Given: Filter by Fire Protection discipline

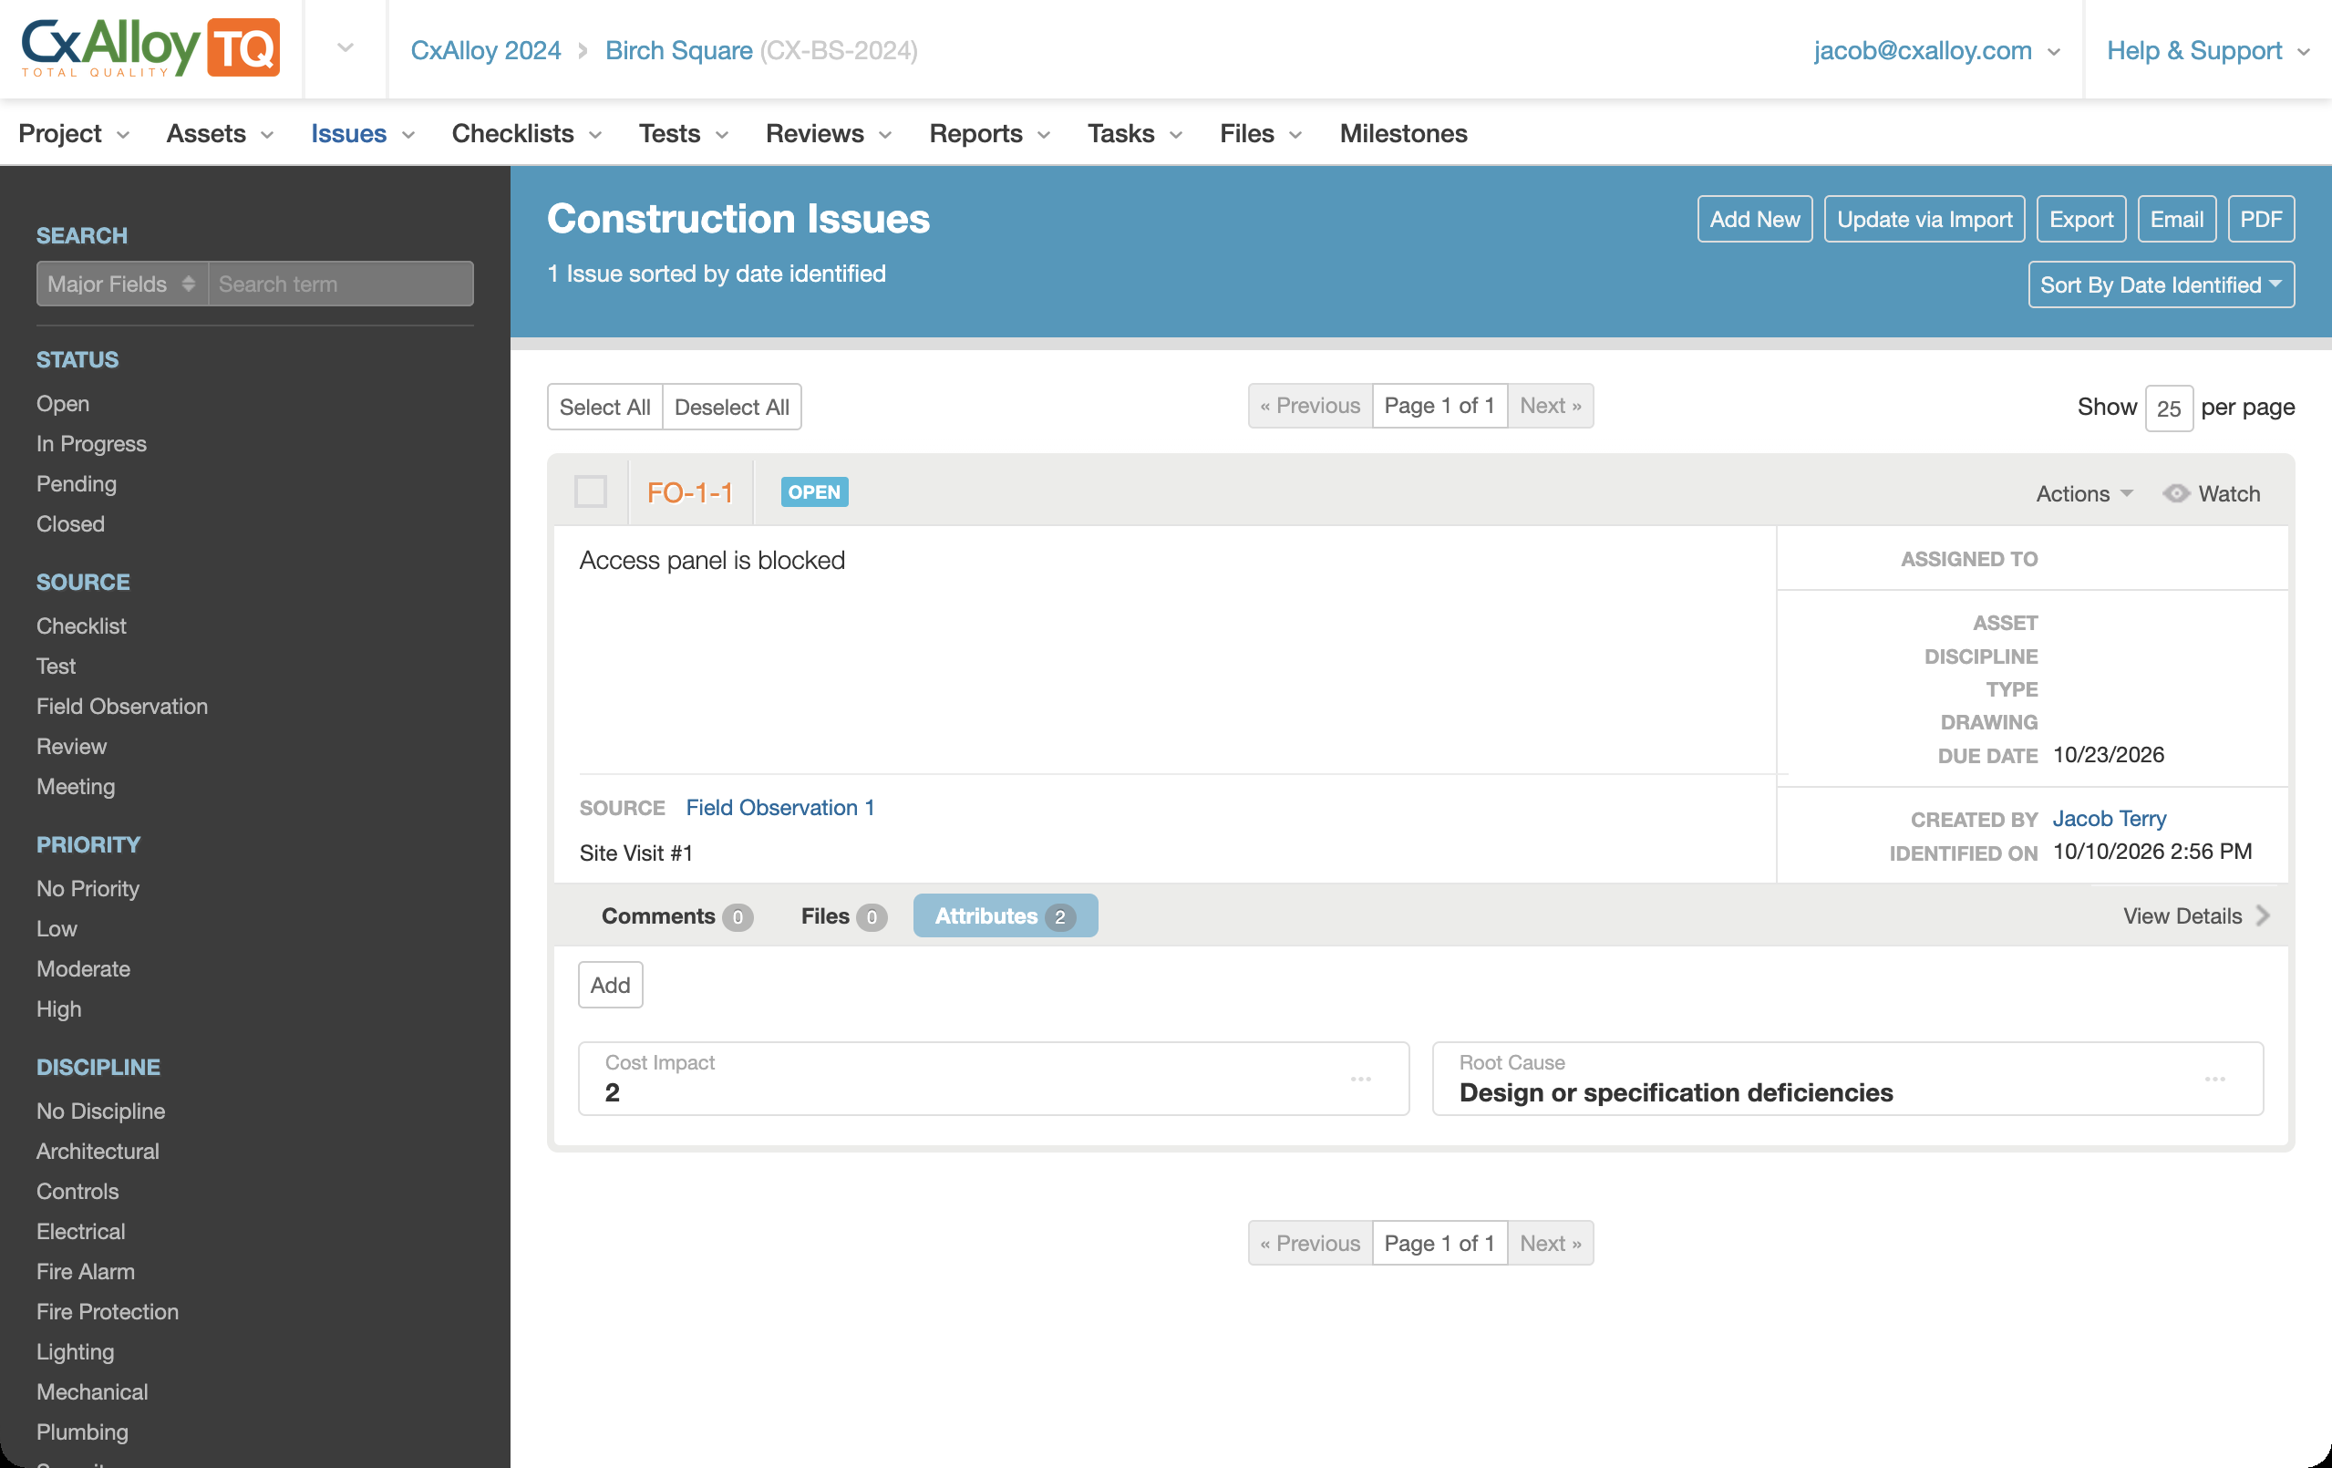Looking at the screenshot, I should [x=108, y=1312].
